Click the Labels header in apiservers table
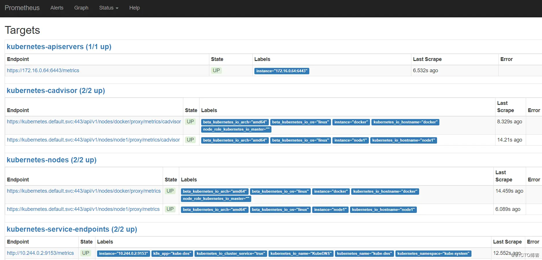 click(x=262, y=59)
